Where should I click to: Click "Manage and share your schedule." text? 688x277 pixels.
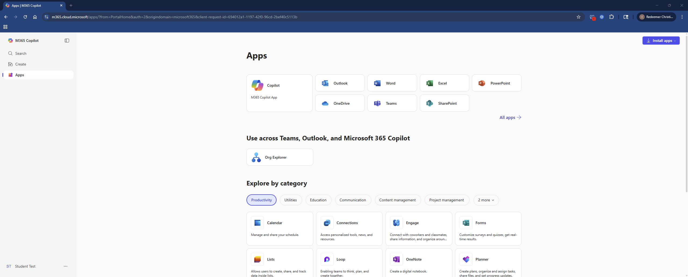click(x=275, y=235)
